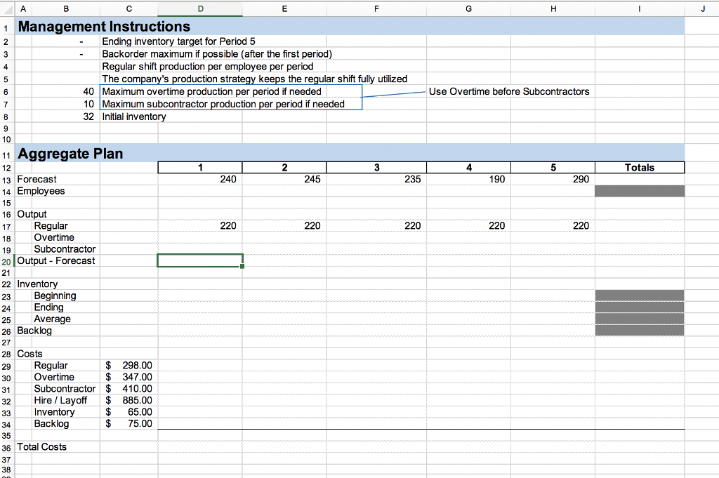
Task: Select the Employees row label
Action: (x=41, y=191)
